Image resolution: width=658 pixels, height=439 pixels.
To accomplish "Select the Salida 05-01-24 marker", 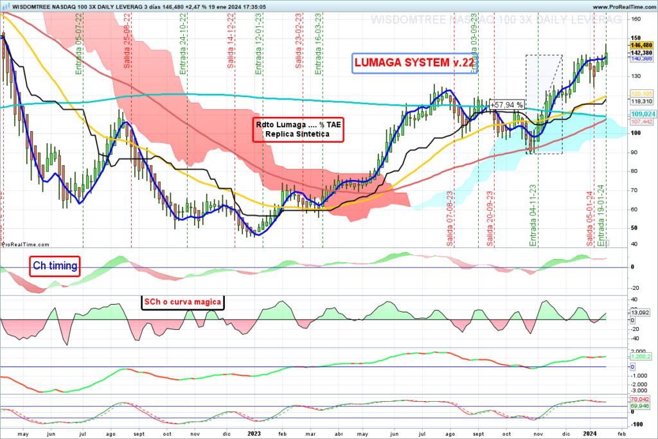I will pos(590,219).
